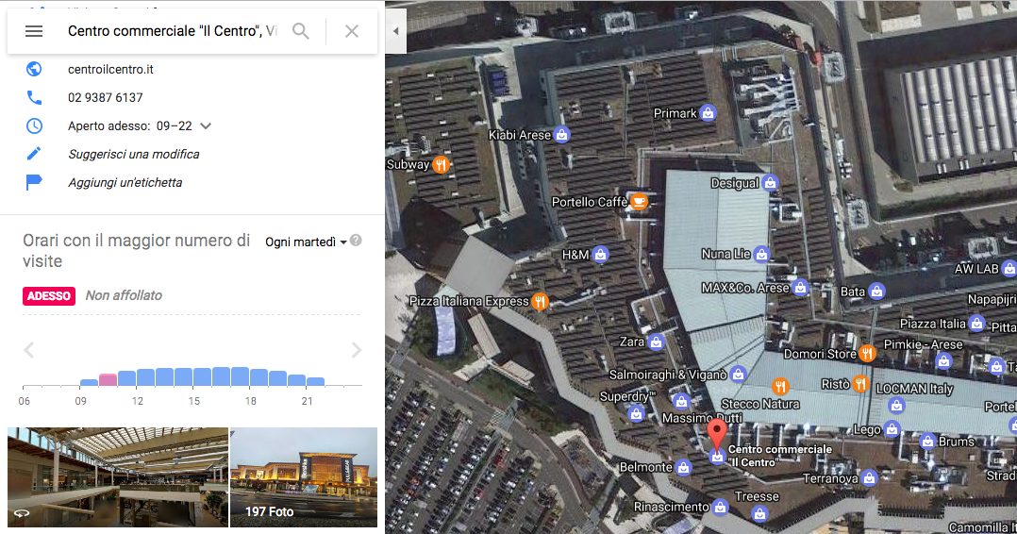Open the centroilcentro.it website link
This screenshot has height=534, width=1017.
click(110, 70)
